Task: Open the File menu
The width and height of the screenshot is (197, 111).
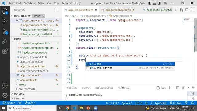Action: (11, 3)
